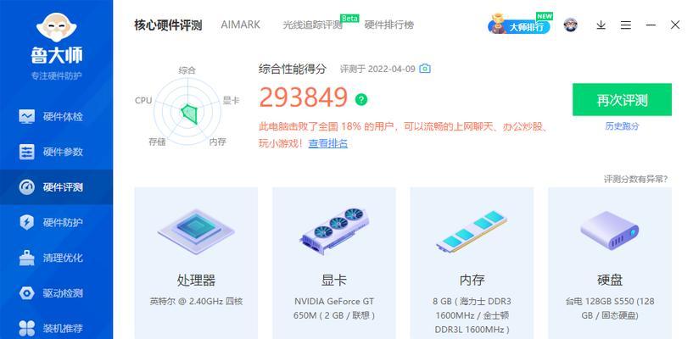Open the download arrow icon in the title bar
The image size is (693, 339).
pyautogui.click(x=601, y=25)
